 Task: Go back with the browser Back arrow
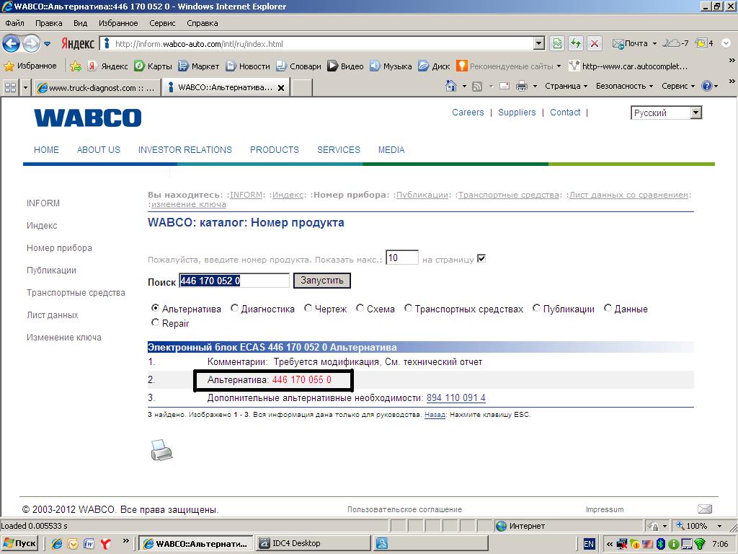tap(12, 44)
